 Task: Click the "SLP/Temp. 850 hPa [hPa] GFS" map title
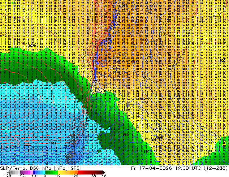pos(40,168)
